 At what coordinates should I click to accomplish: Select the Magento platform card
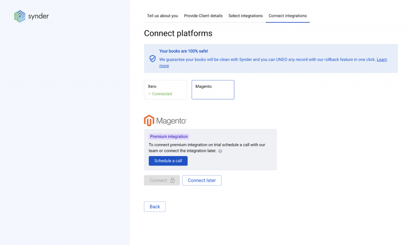[x=213, y=90]
